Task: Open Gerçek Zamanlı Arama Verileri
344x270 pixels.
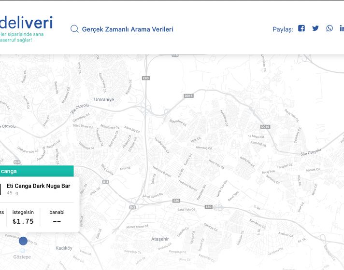Action: click(x=128, y=29)
